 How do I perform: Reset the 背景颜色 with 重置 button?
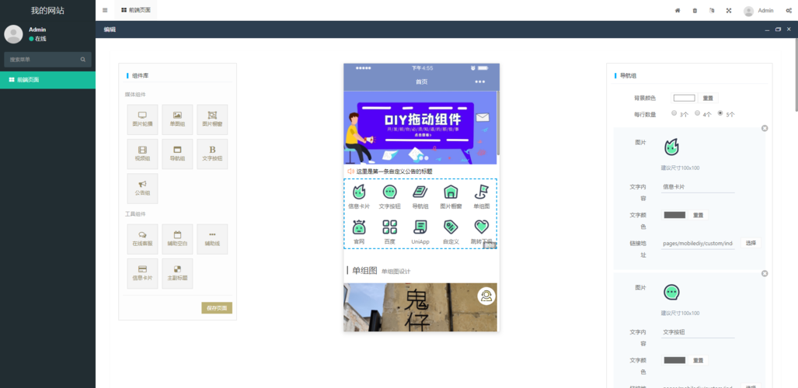click(x=708, y=98)
